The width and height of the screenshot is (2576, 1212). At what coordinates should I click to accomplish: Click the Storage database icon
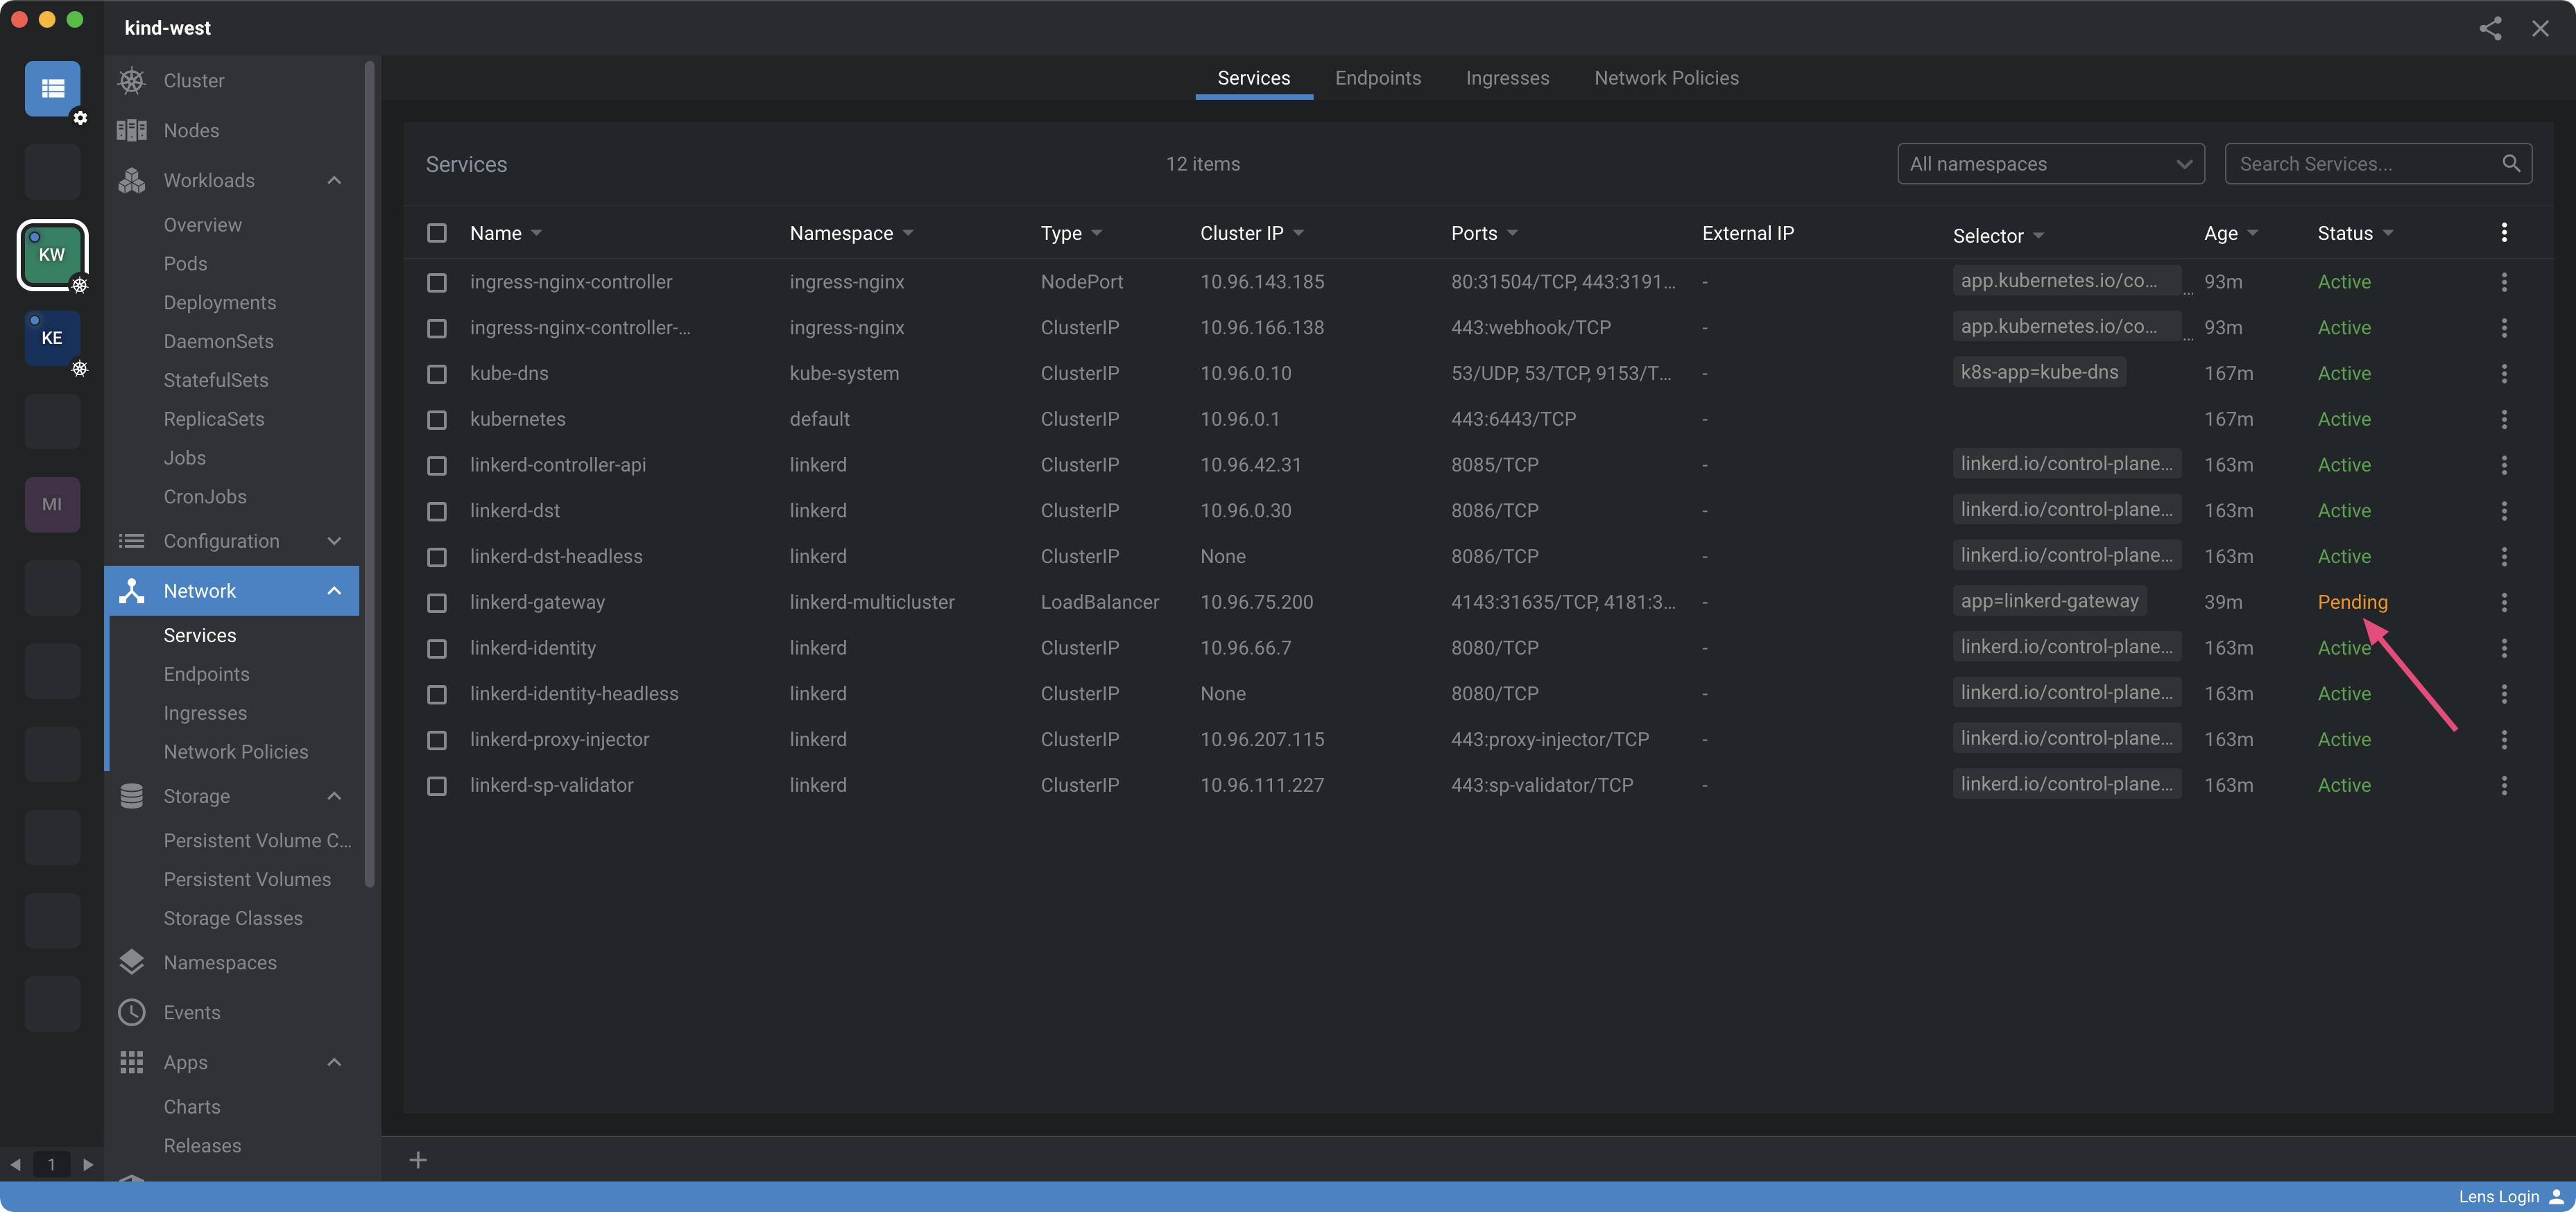(131, 796)
